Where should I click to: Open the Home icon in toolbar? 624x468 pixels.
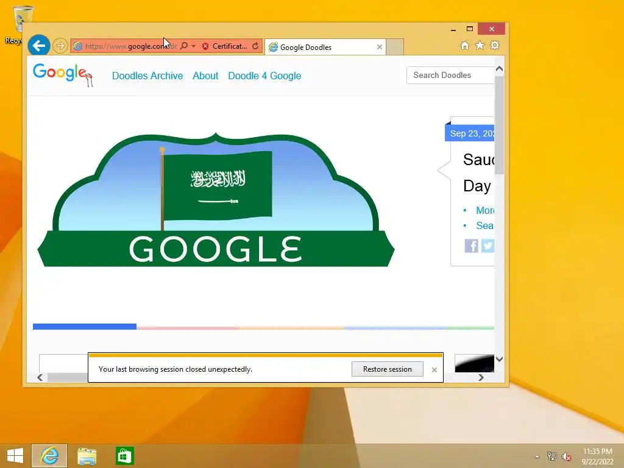tap(464, 46)
